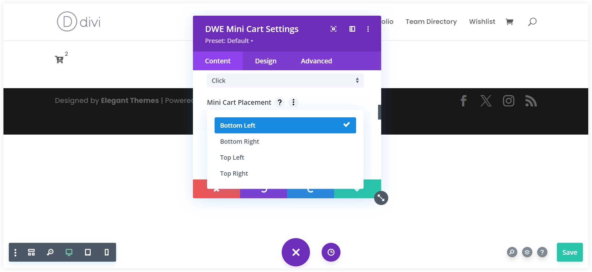
Task: Choose Top Left placement
Action: click(x=285, y=157)
